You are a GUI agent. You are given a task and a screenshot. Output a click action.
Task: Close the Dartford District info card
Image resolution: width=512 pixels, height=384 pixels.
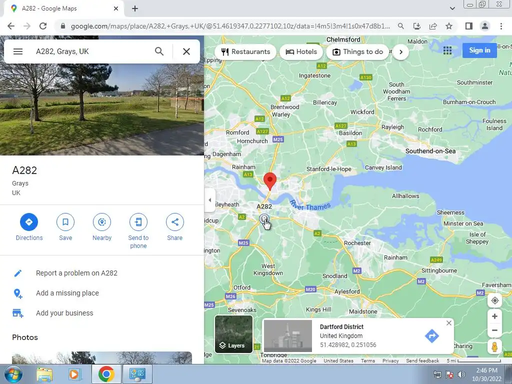point(449,323)
